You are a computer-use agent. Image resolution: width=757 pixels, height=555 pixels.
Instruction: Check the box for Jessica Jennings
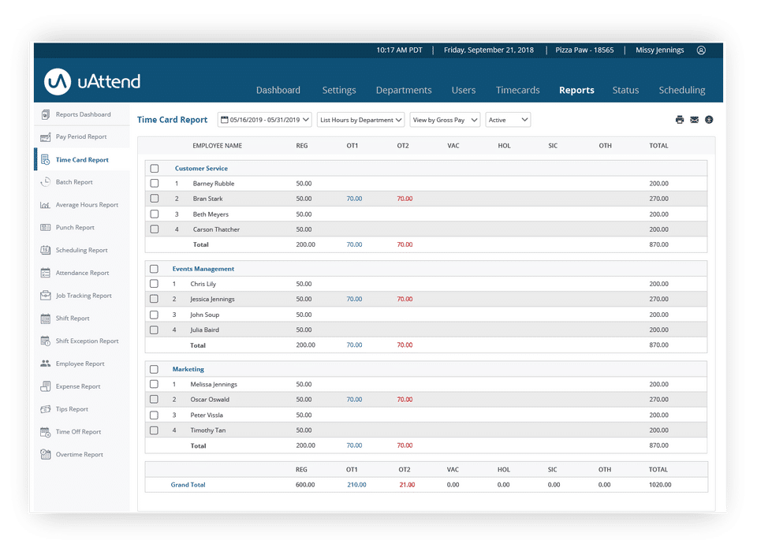[154, 299]
